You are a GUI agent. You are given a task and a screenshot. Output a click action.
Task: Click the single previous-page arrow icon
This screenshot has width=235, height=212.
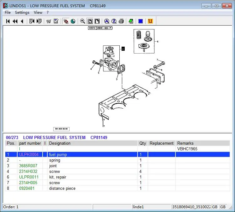pos(22,21)
